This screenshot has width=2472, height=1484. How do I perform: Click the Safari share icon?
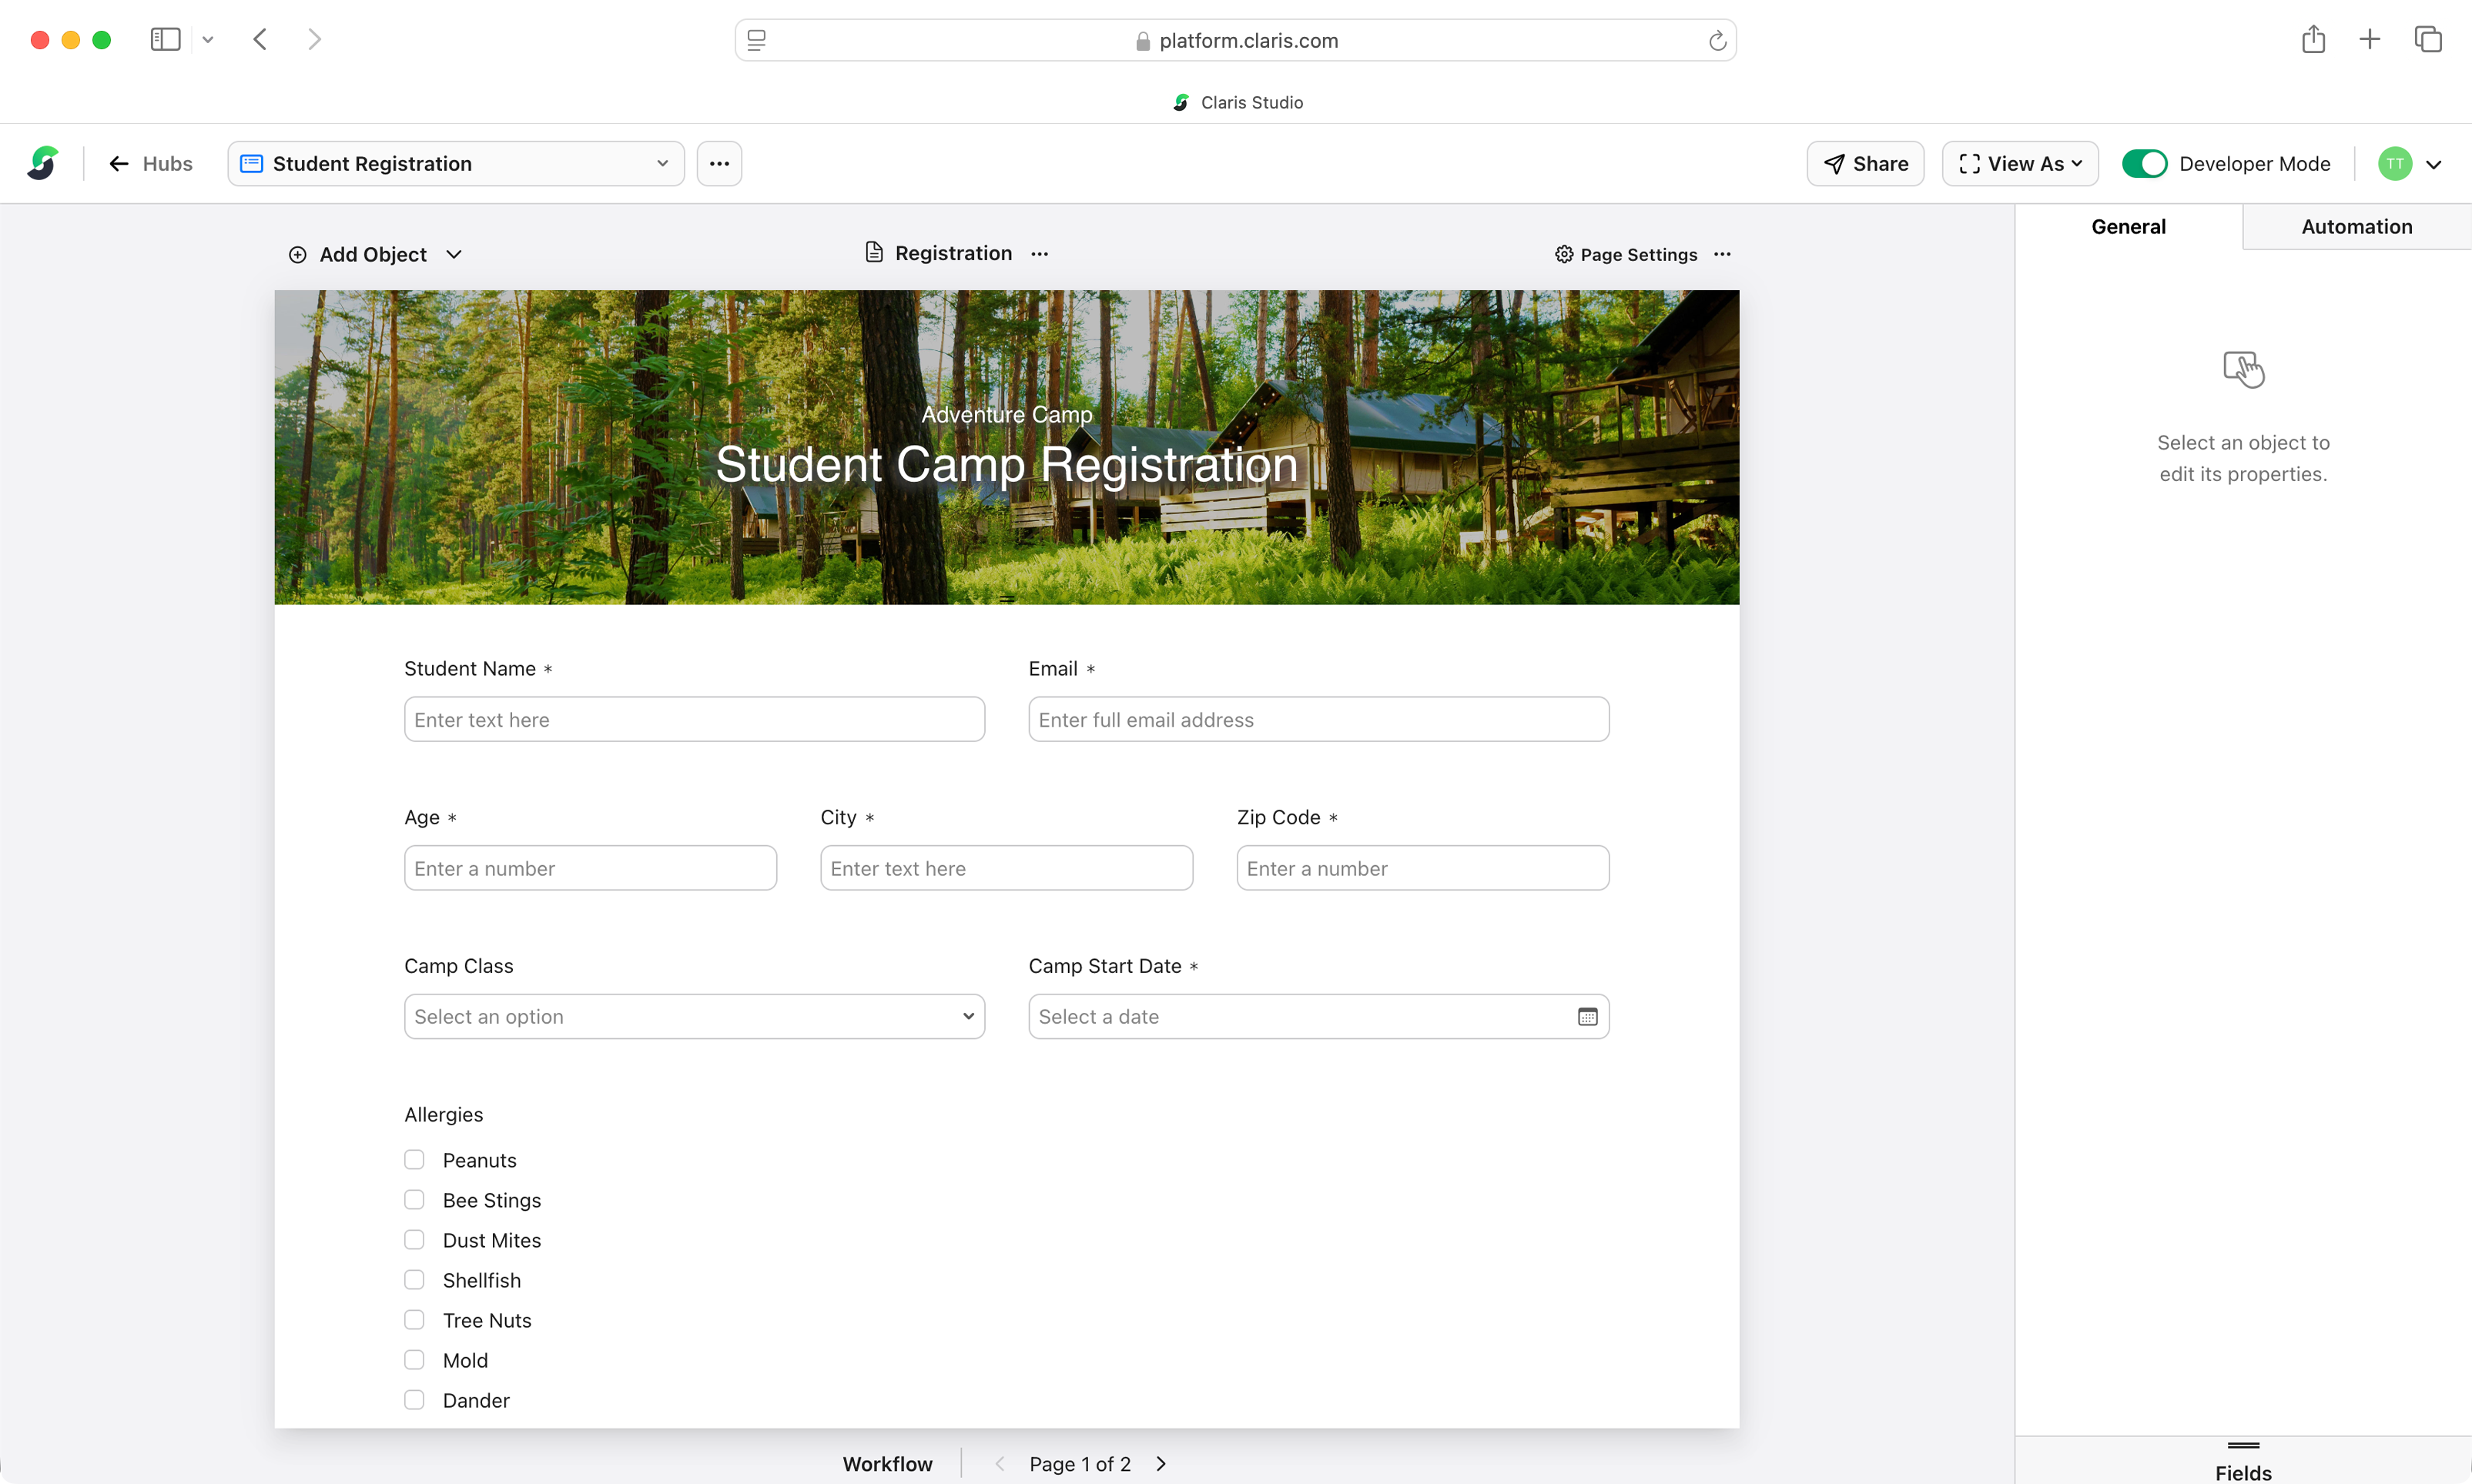pos(2313,40)
